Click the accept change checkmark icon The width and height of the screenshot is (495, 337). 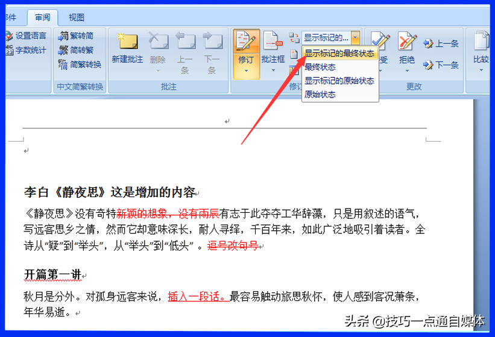(x=380, y=41)
